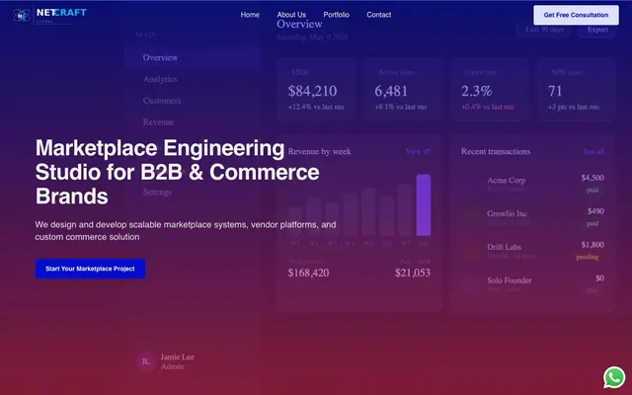
Task: Click the $1,800 amount for Drift Labs
Action: tap(592, 245)
